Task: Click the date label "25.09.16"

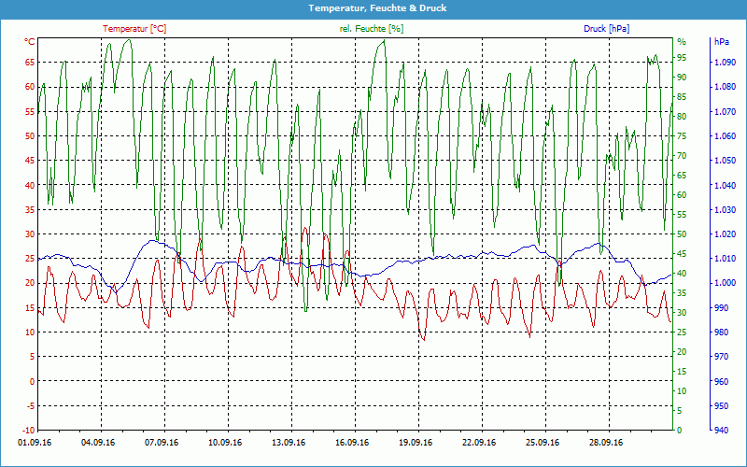Action: click(543, 443)
